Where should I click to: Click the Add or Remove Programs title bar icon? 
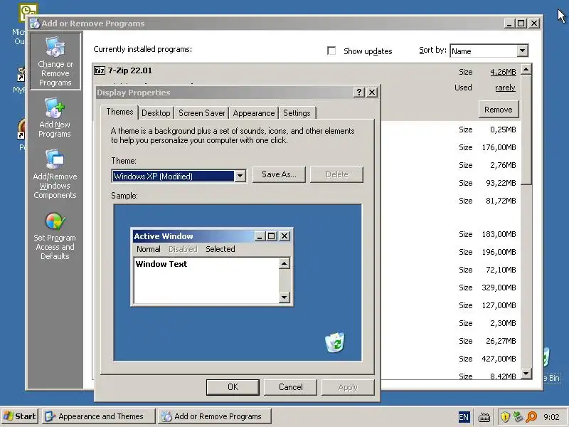35,23
